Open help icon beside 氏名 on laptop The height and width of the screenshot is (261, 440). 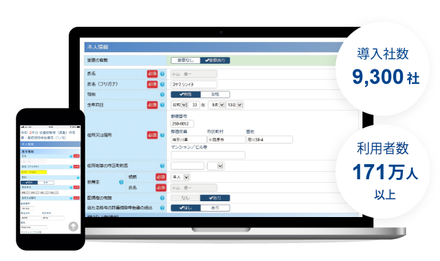point(162,73)
